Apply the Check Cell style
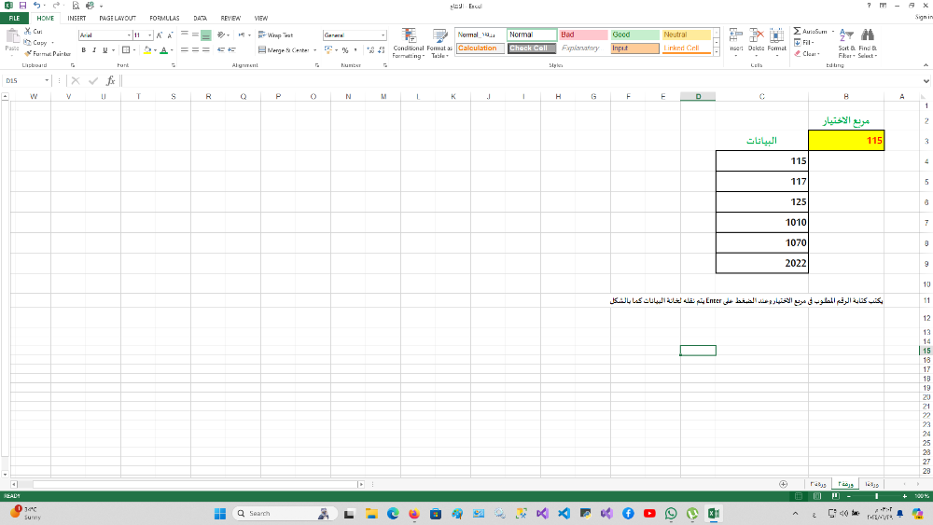 coord(533,48)
